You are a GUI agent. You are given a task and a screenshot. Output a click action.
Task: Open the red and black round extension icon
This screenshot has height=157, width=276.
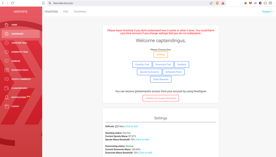pyautogui.click(x=260, y=3)
